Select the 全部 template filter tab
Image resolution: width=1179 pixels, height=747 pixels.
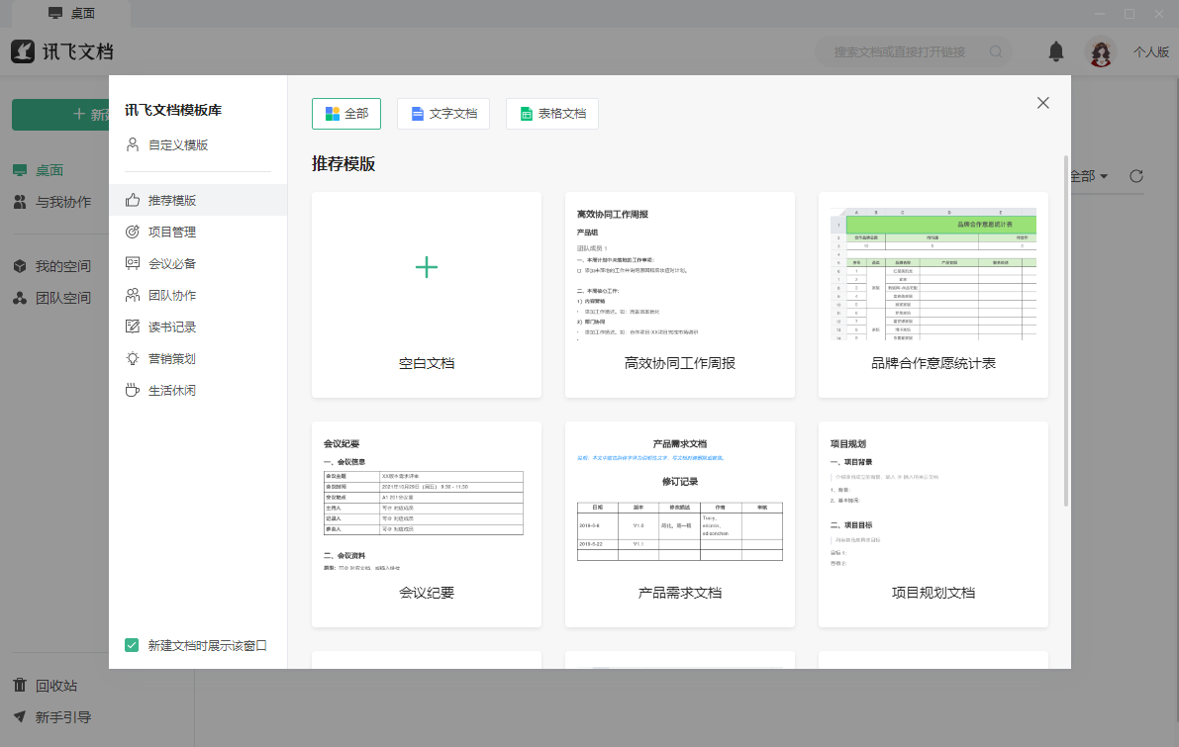pyautogui.click(x=345, y=114)
